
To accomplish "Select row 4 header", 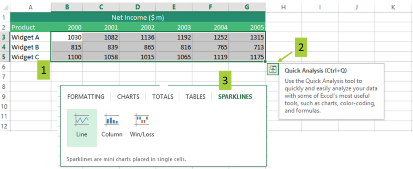I will (5, 47).
